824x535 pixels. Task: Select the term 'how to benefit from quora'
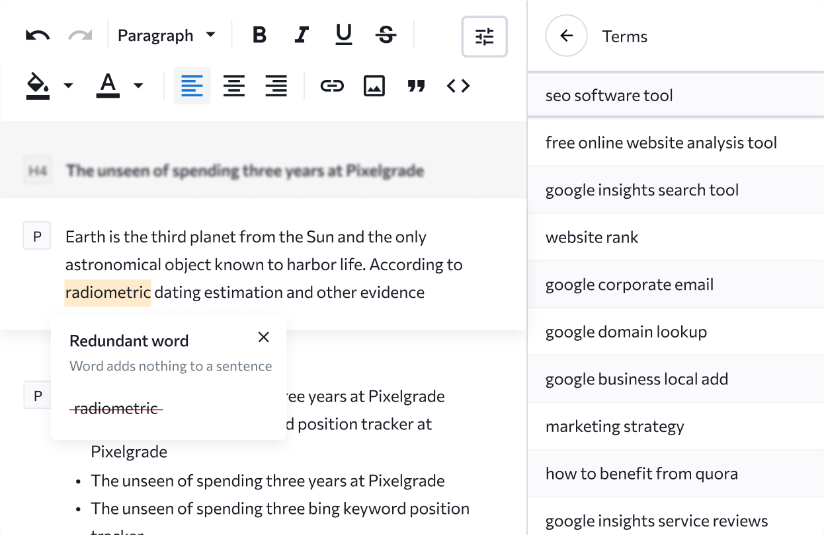[x=676, y=474]
